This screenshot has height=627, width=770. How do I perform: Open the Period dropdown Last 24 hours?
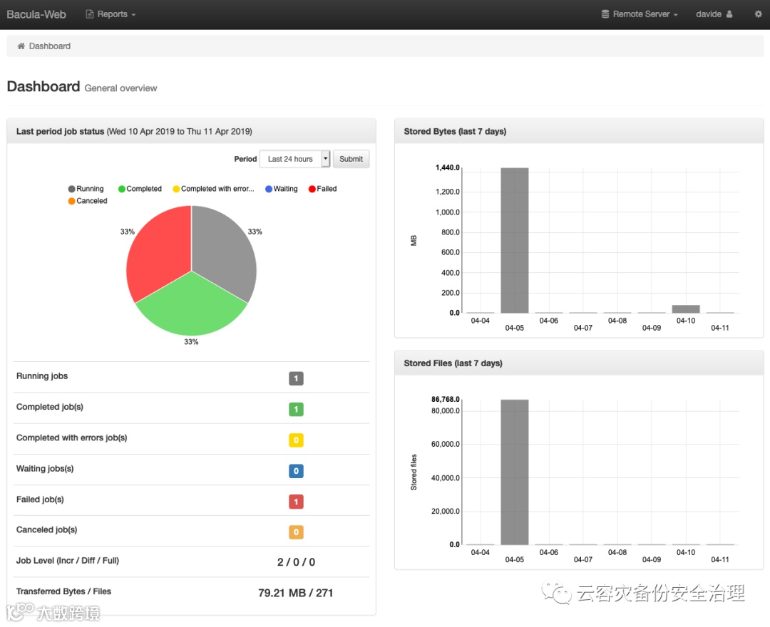point(294,159)
